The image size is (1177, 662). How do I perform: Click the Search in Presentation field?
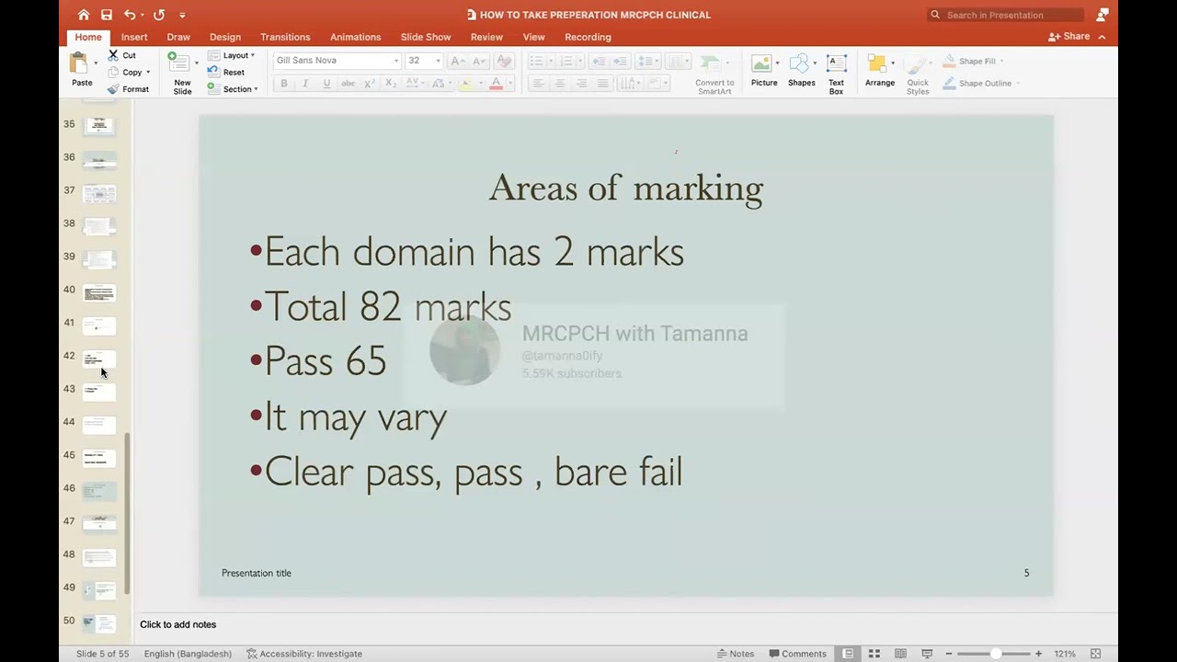tap(1005, 15)
